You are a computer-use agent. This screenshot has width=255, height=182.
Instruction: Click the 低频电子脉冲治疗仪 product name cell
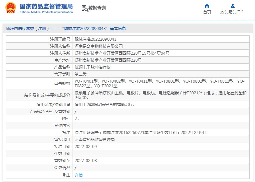click(x=161, y=67)
